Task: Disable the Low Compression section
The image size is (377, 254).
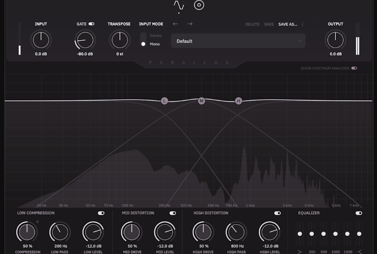Action: (x=101, y=213)
